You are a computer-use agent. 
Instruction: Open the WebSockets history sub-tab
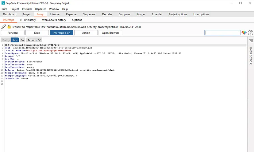(x=54, y=20)
